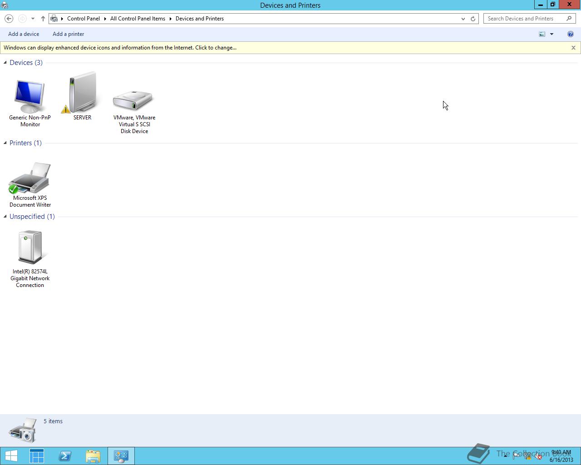Click Control Panel in the breadcrumb
This screenshot has width=581, height=465.
tap(84, 19)
